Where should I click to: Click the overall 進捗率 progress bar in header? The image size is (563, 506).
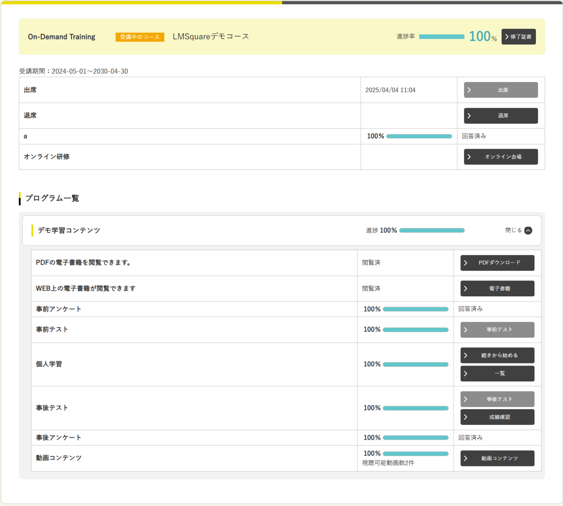(x=441, y=37)
